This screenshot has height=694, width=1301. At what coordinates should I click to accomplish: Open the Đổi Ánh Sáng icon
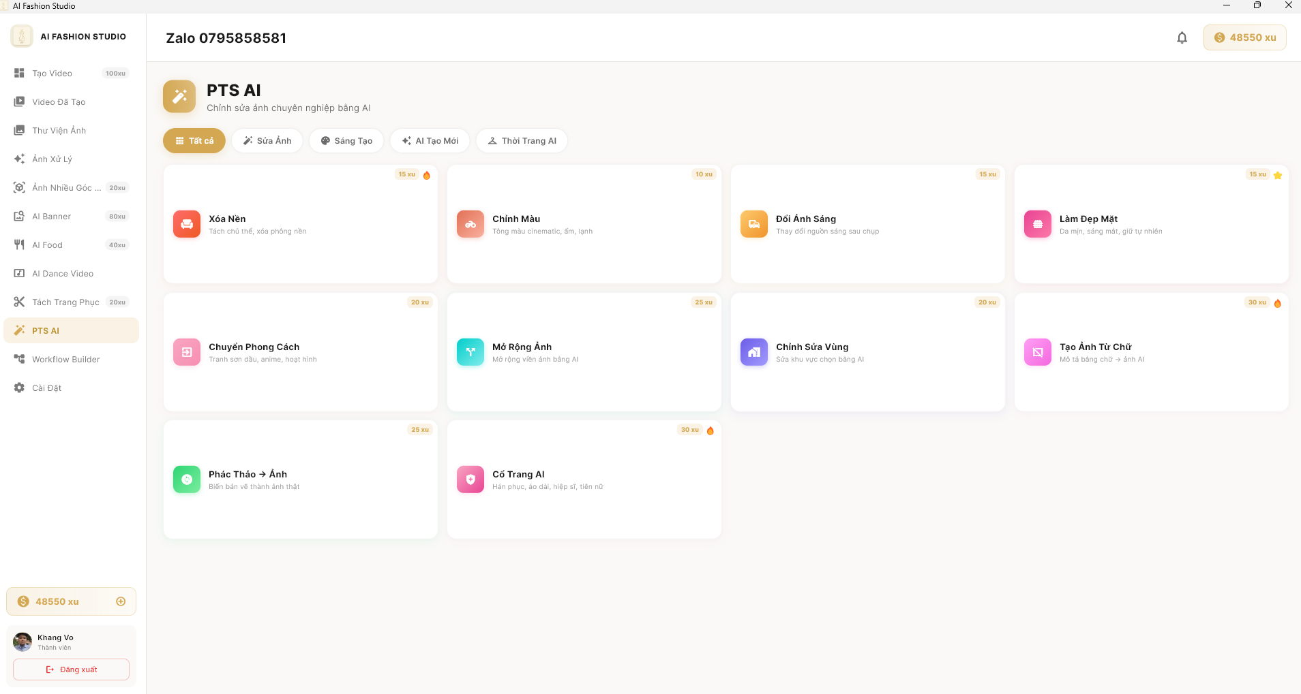click(x=754, y=224)
